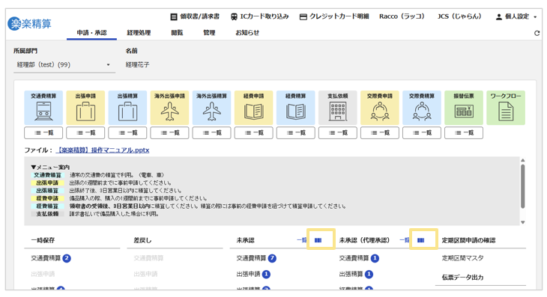Click 一覧 button under 振替伝票 tile

click(x=464, y=132)
